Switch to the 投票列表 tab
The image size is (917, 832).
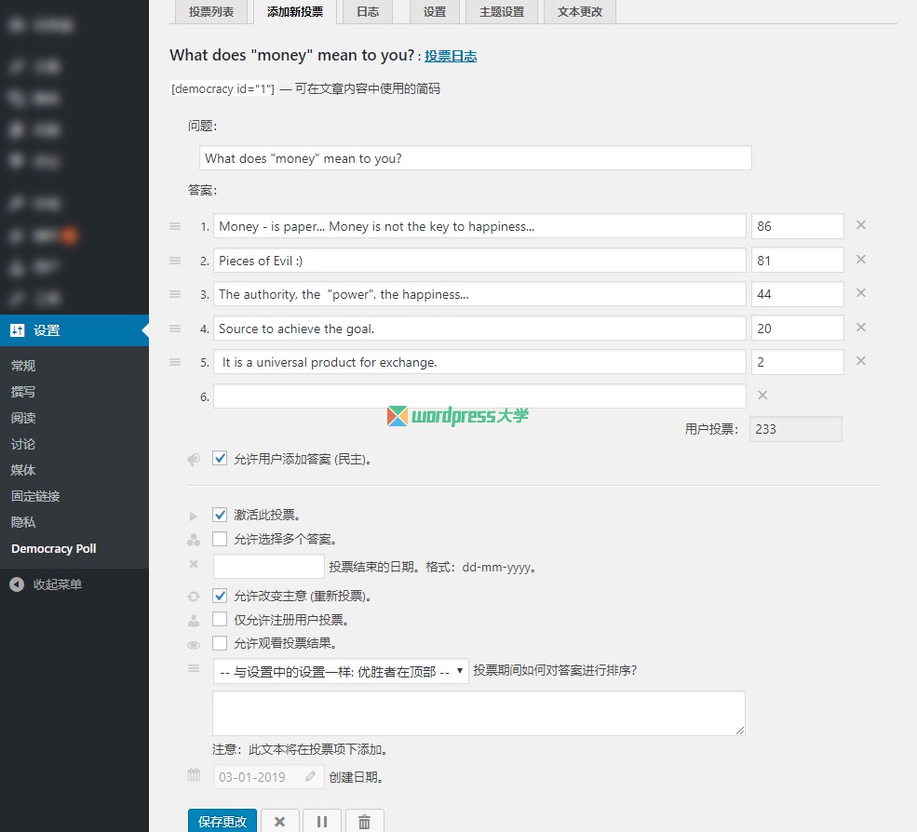tap(211, 12)
